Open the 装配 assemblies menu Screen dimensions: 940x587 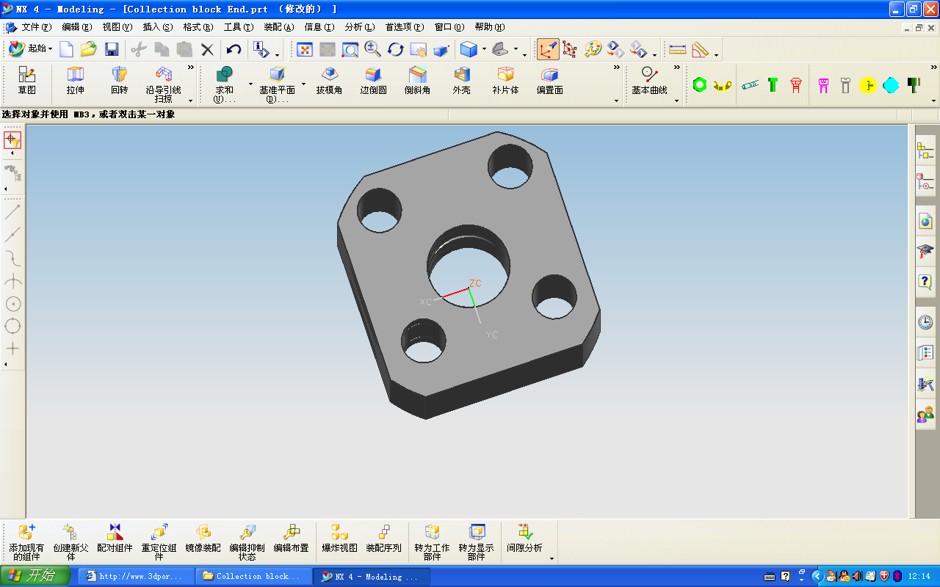click(x=279, y=27)
